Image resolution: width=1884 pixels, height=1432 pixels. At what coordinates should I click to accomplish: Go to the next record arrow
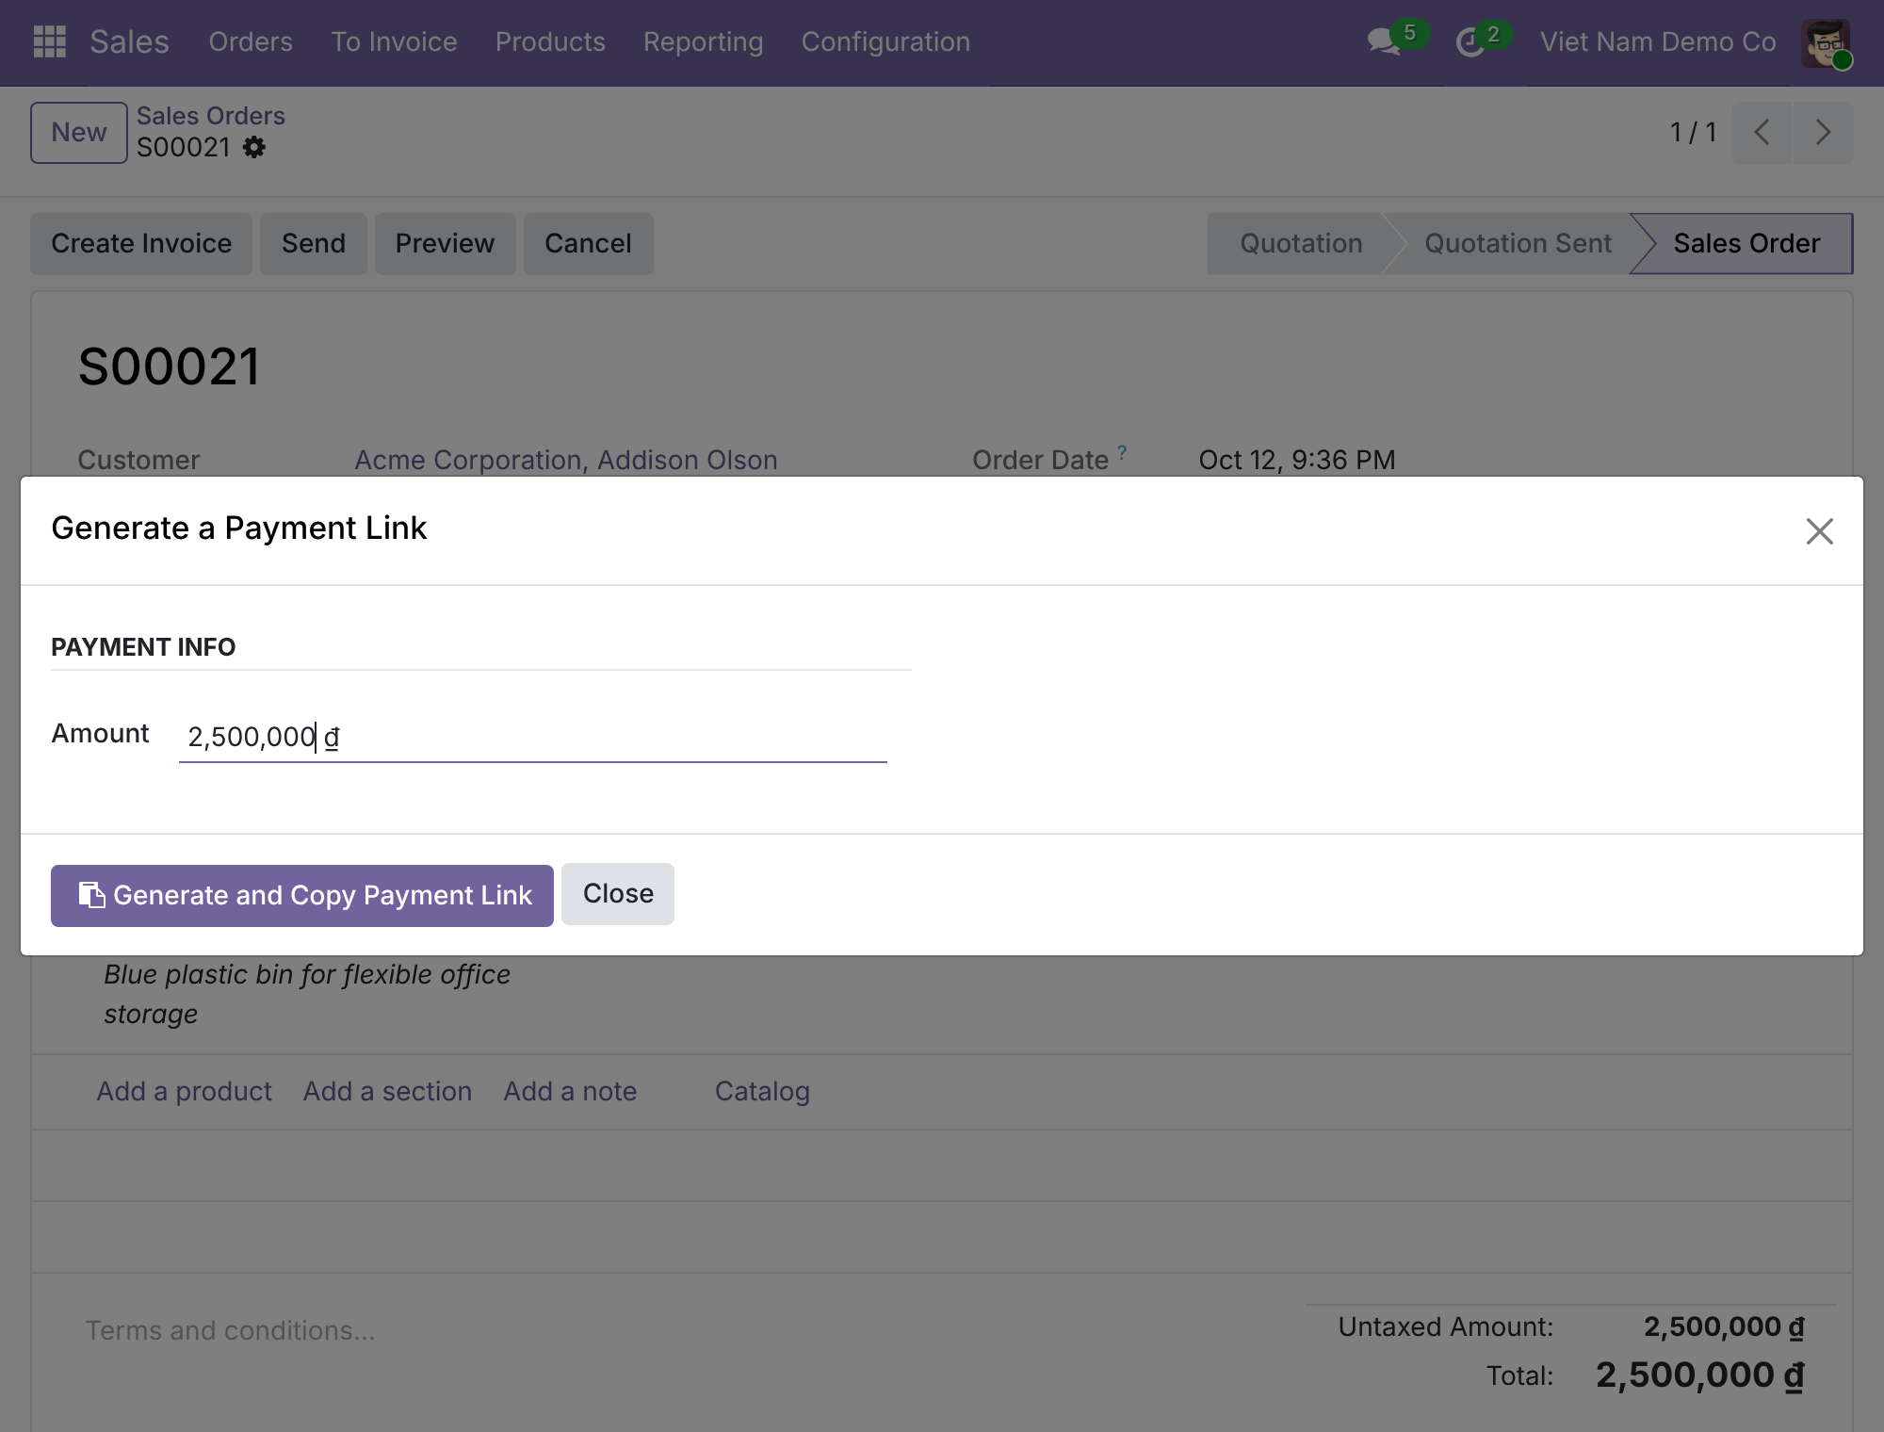1823,132
